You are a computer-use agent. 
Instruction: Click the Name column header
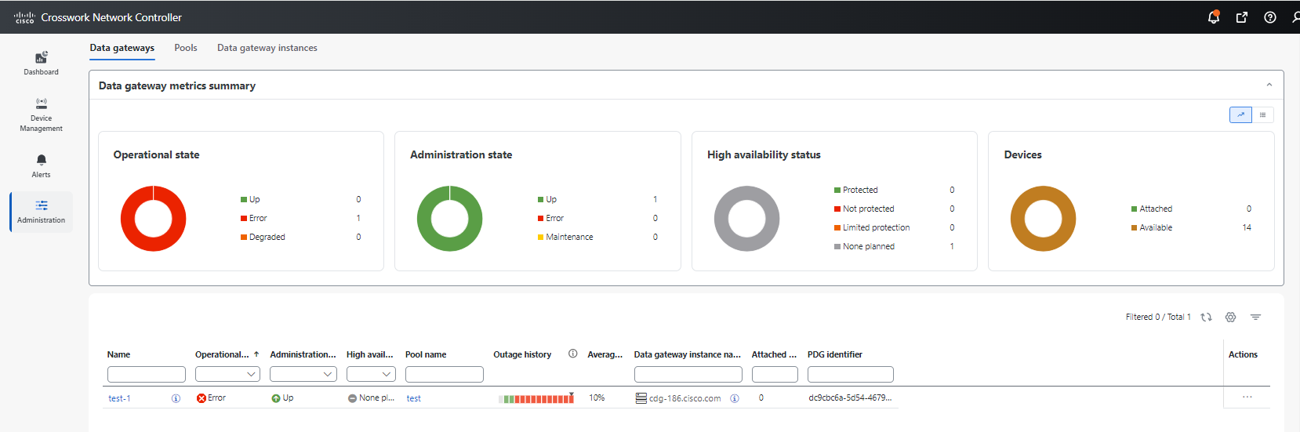[x=118, y=354]
